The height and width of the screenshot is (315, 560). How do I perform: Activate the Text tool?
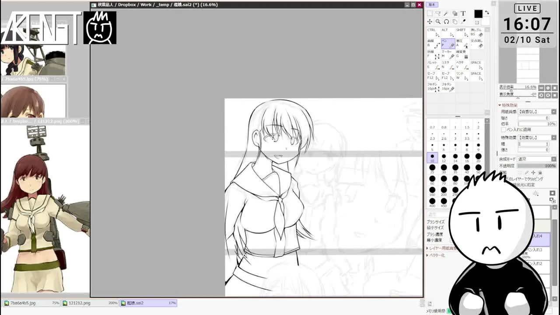tap(463, 14)
